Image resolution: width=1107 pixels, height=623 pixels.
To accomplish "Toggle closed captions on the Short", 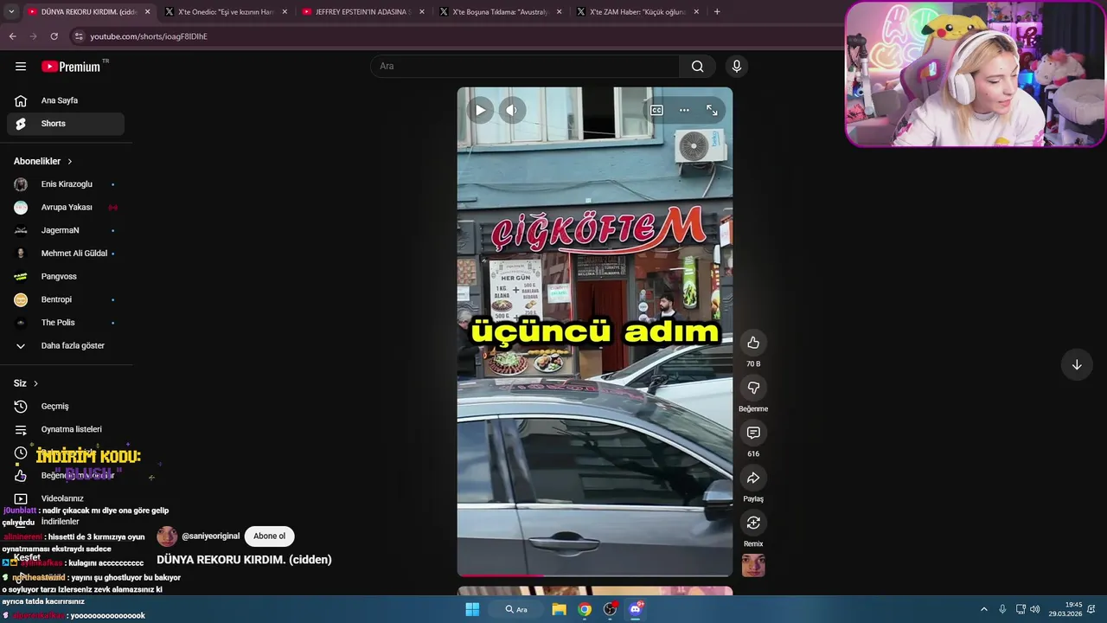I will (656, 110).
